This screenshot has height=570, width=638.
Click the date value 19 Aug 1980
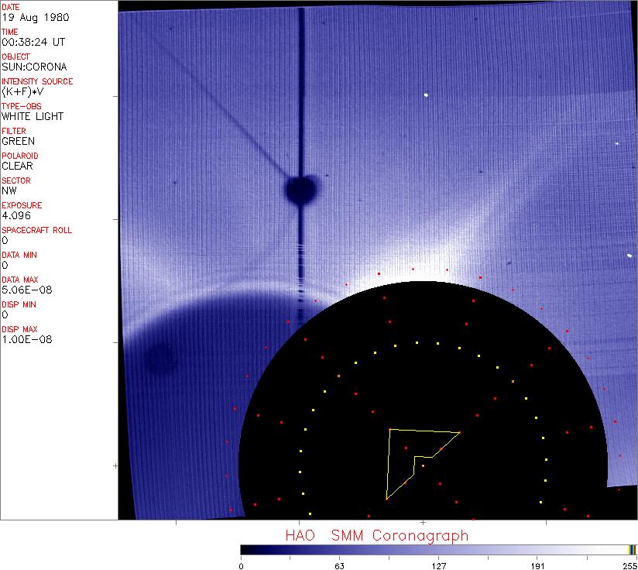pos(26,17)
